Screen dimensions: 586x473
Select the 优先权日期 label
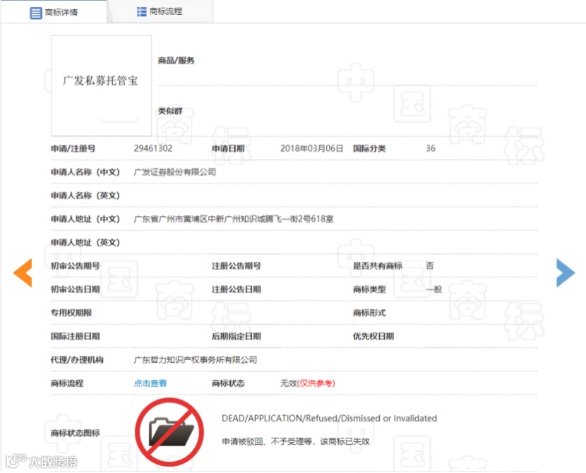[373, 336]
